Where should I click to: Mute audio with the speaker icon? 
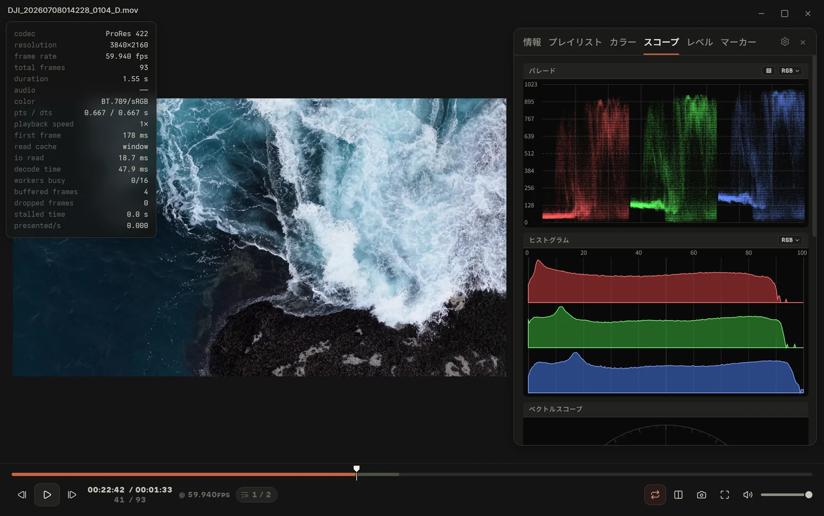pos(748,495)
